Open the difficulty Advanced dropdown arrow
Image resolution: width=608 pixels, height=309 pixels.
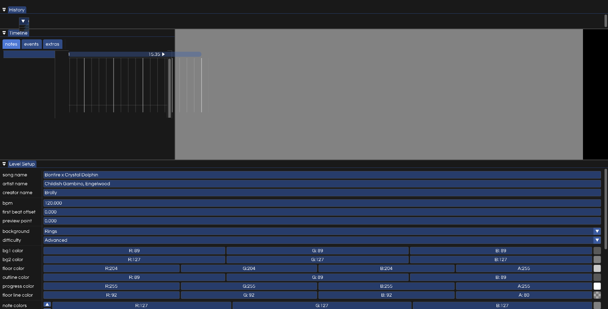597,240
